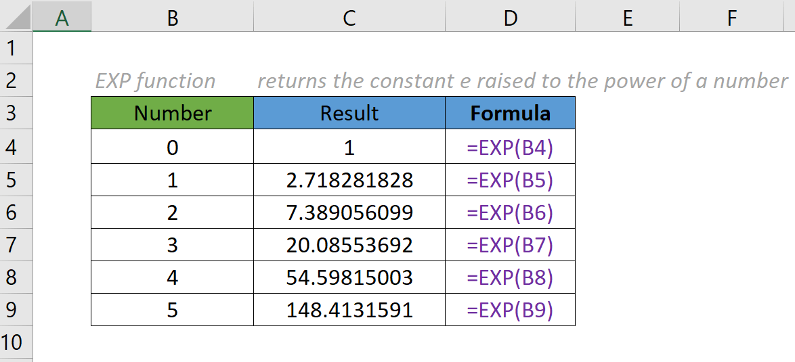
Task: Select column A header
Action: 62,18
